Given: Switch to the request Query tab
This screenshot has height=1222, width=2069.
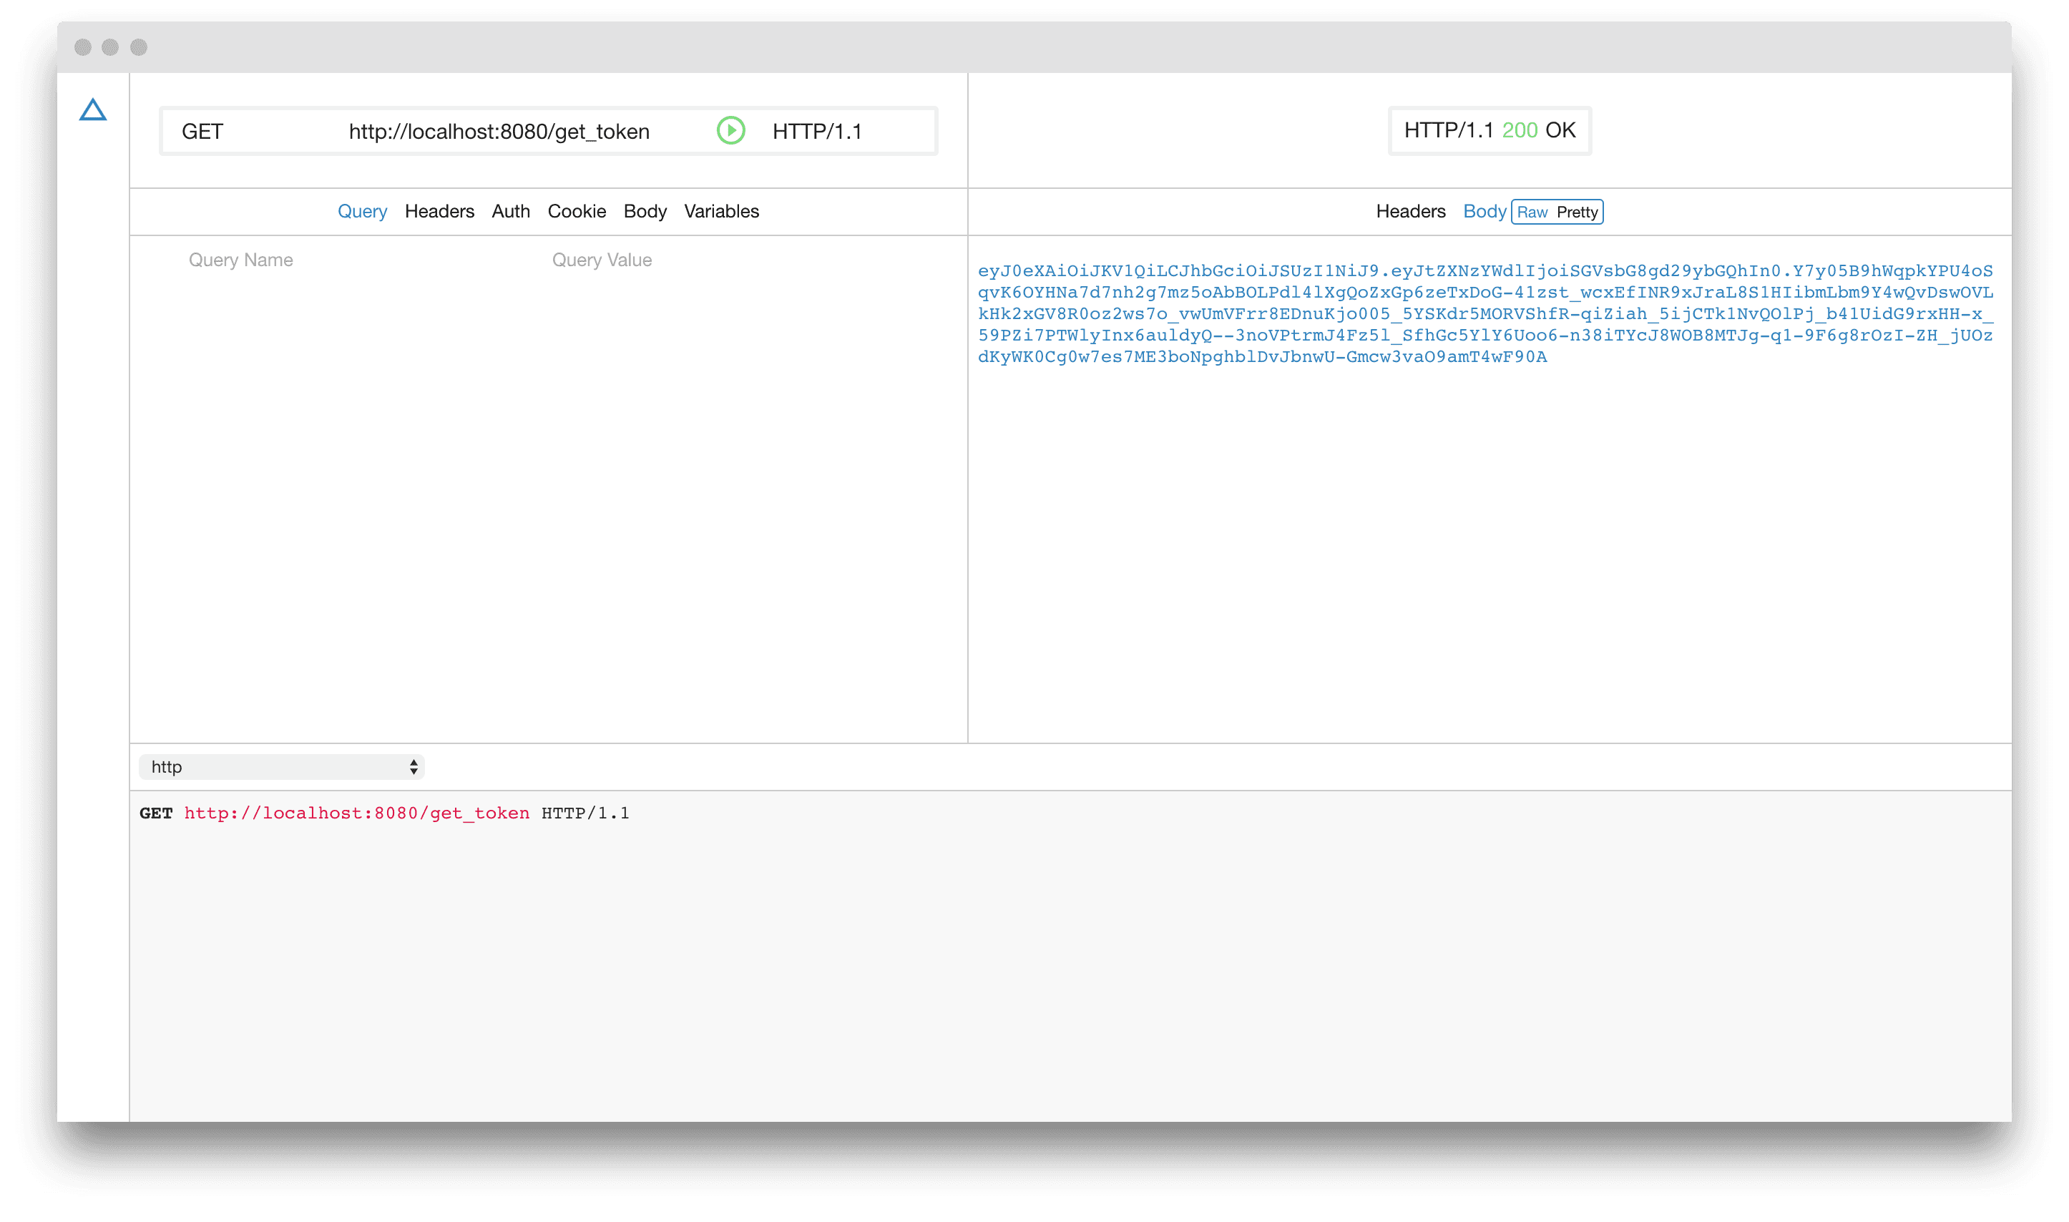Looking at the screenshot, I should tap(362, 212).
